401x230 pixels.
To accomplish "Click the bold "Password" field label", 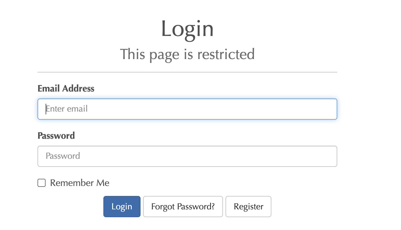I will click(56, 136).
